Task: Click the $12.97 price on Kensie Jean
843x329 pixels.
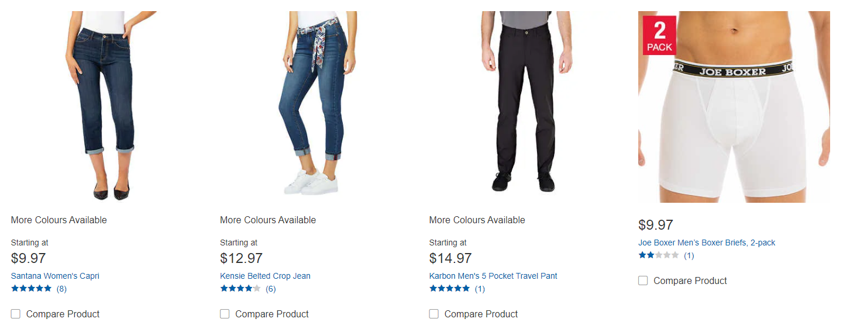Action: 241,258
